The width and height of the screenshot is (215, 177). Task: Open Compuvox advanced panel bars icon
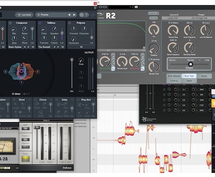click(x=33, y=47)
